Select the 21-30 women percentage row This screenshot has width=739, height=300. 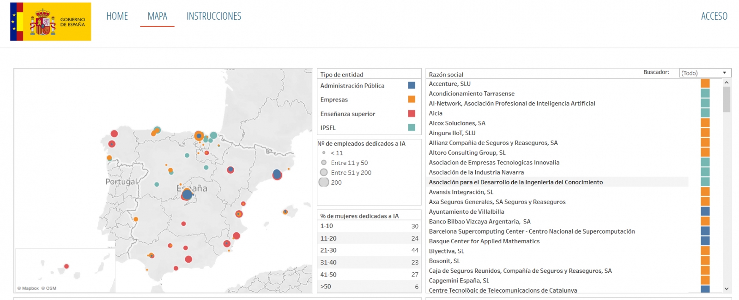point(369,250)
